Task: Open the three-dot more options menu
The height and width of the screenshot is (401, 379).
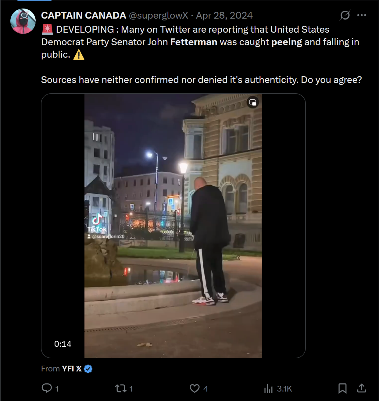Action: 362,15
